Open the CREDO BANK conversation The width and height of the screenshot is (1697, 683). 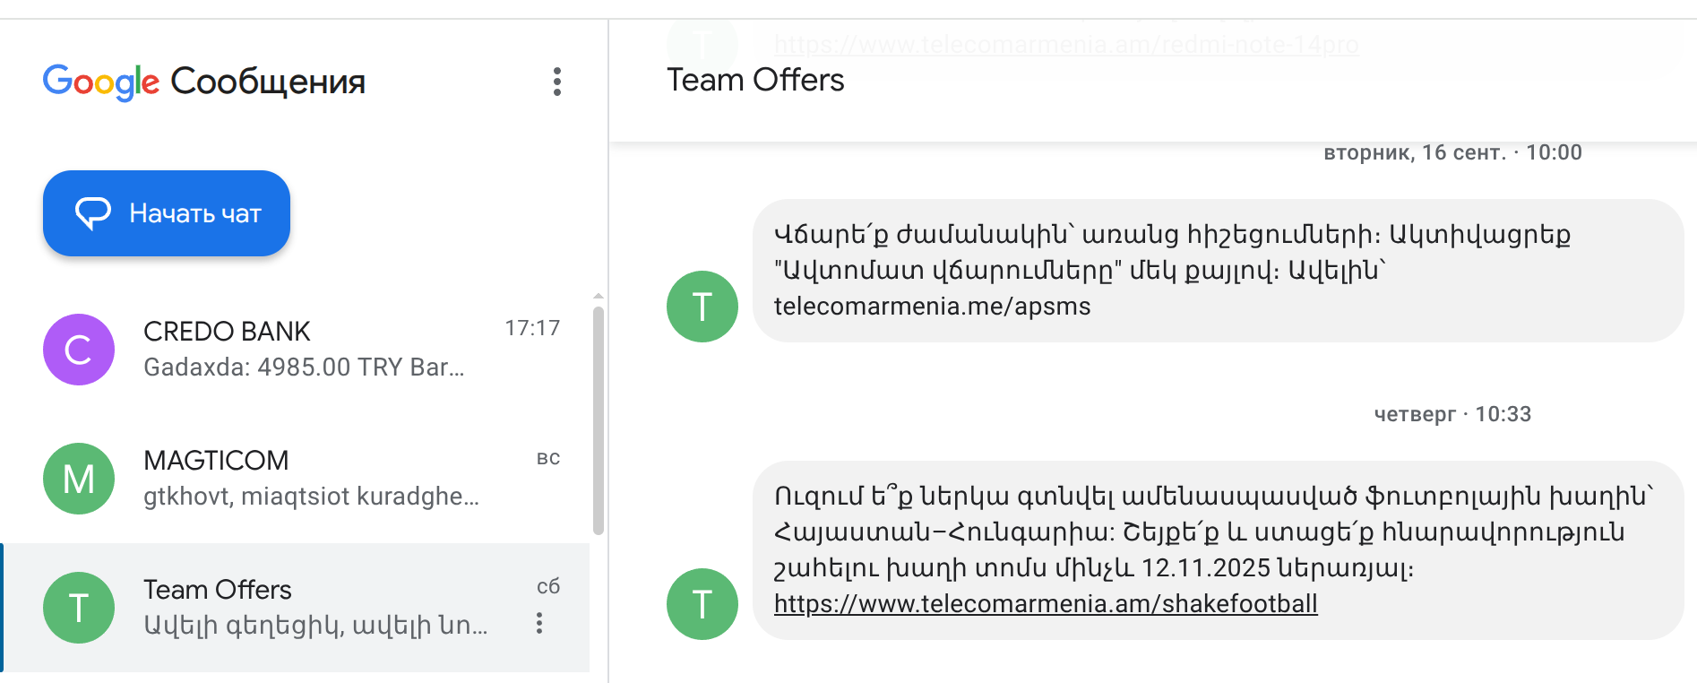pos(305,350)
